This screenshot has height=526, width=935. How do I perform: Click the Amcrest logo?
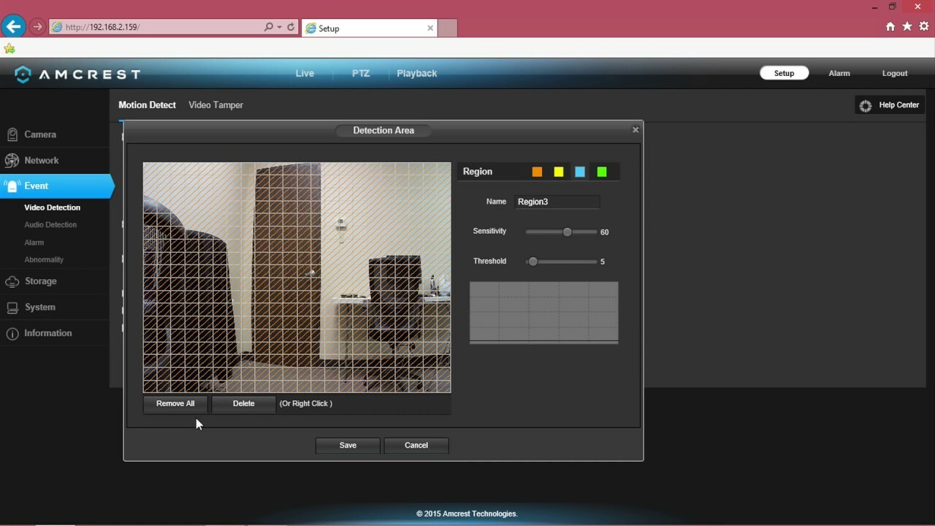click(x=77, y=74)
